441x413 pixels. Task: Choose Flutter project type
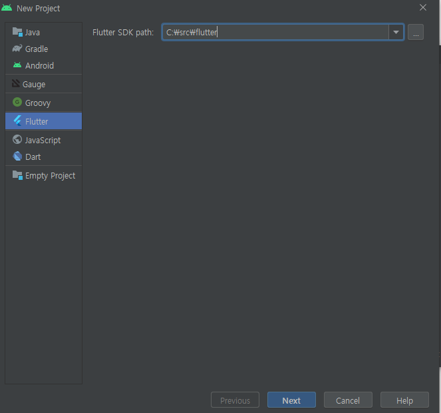point(44,121)
